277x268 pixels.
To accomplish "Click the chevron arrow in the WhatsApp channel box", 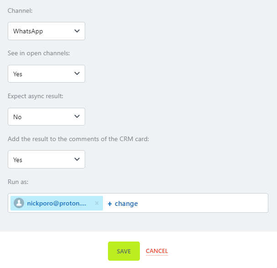I will 77,31.
